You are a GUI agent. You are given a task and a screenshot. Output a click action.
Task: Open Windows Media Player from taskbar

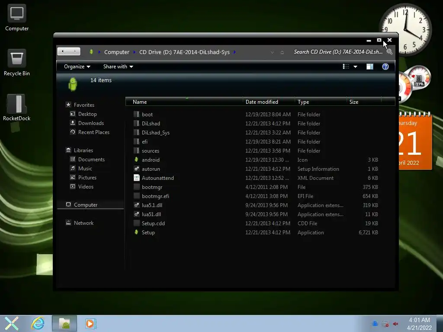(x=90, y=323)
